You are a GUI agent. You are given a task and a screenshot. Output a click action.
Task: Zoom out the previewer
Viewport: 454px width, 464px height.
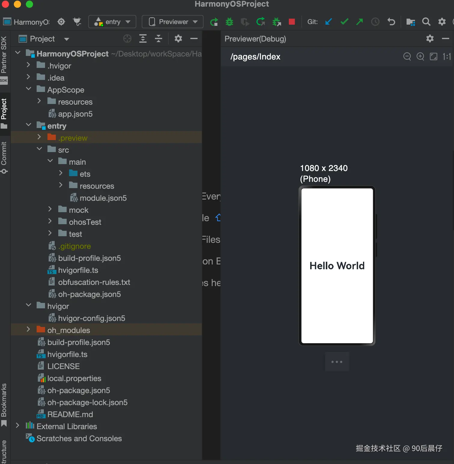pos(407,56)
